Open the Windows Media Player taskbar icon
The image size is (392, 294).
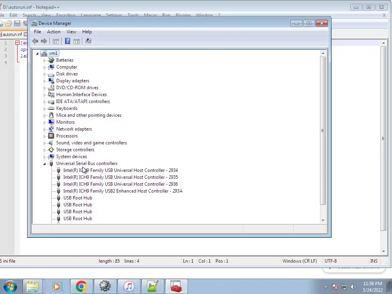[57, 286]
